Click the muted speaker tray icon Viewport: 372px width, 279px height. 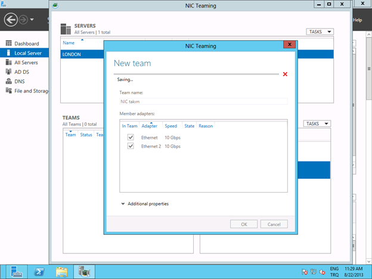coord(322,272)
